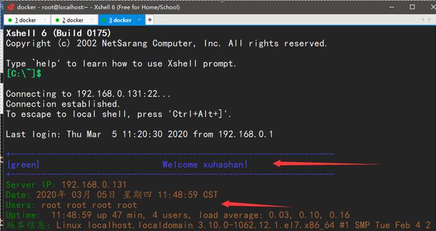
Task: Close the '1 docker' tab
Action: [45, 20]
